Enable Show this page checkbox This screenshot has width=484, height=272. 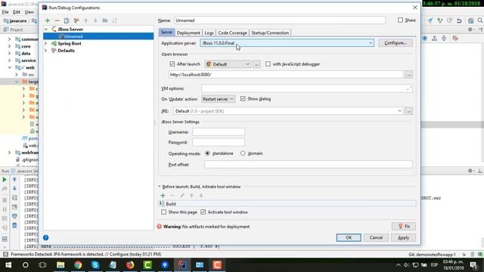[x=163, y=212]
